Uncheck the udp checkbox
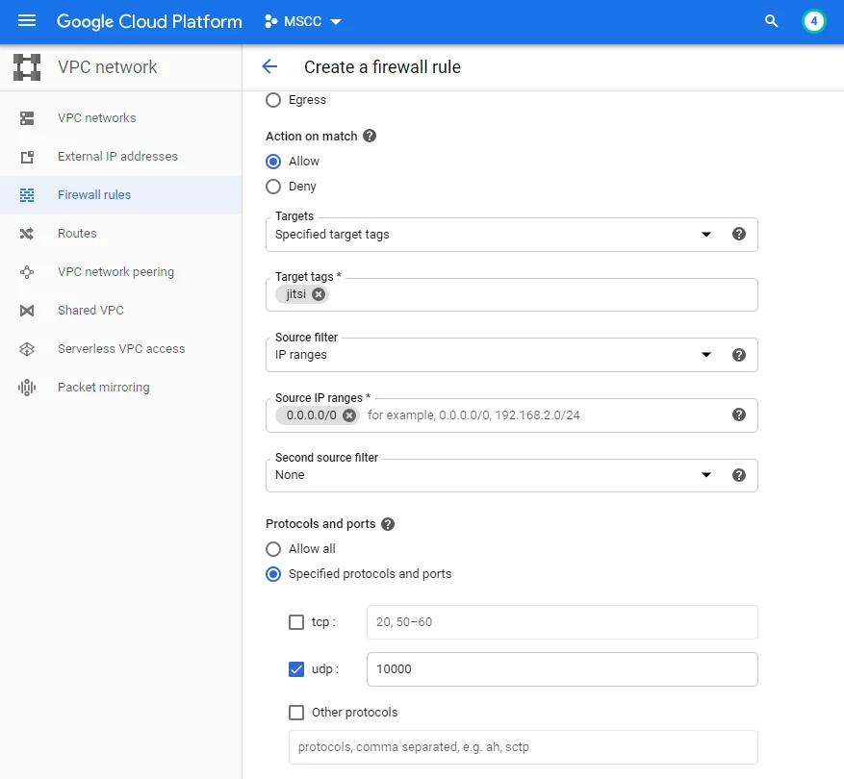The height and width of the screenshot is (779, 844). coord(296,669)
